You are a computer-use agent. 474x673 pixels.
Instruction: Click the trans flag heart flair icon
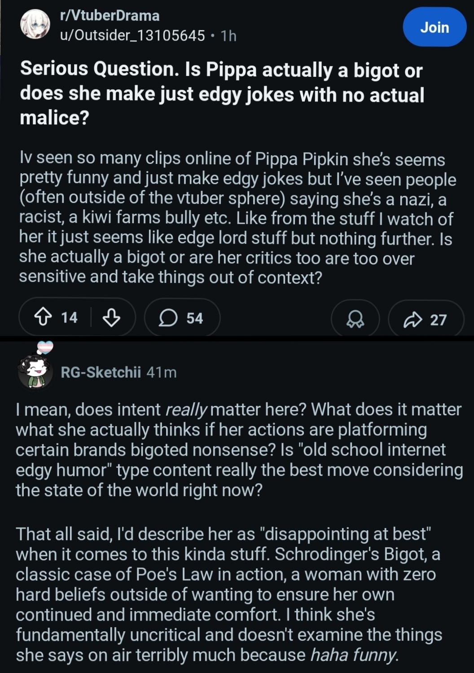(x=45, y=347)
